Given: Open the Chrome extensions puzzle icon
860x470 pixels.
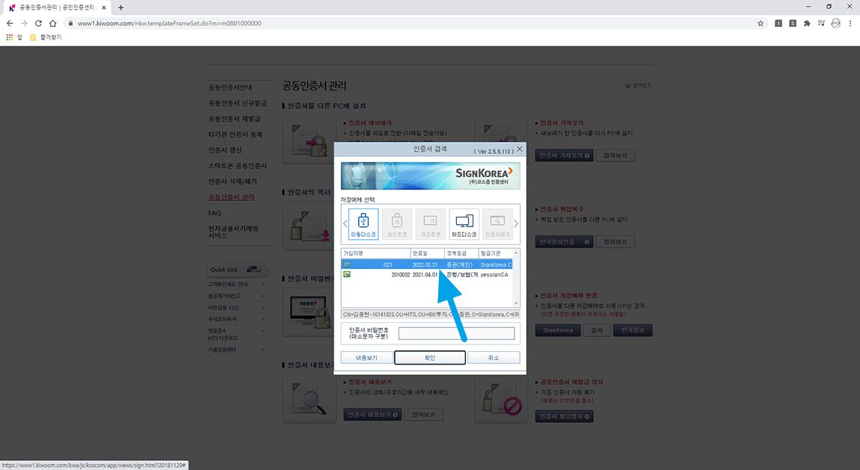Looking at the screenshot, I should coord(807,24).
